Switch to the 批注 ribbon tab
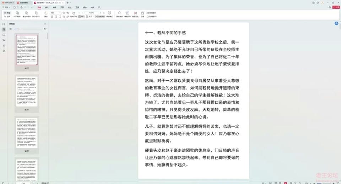 pos(70,7)
